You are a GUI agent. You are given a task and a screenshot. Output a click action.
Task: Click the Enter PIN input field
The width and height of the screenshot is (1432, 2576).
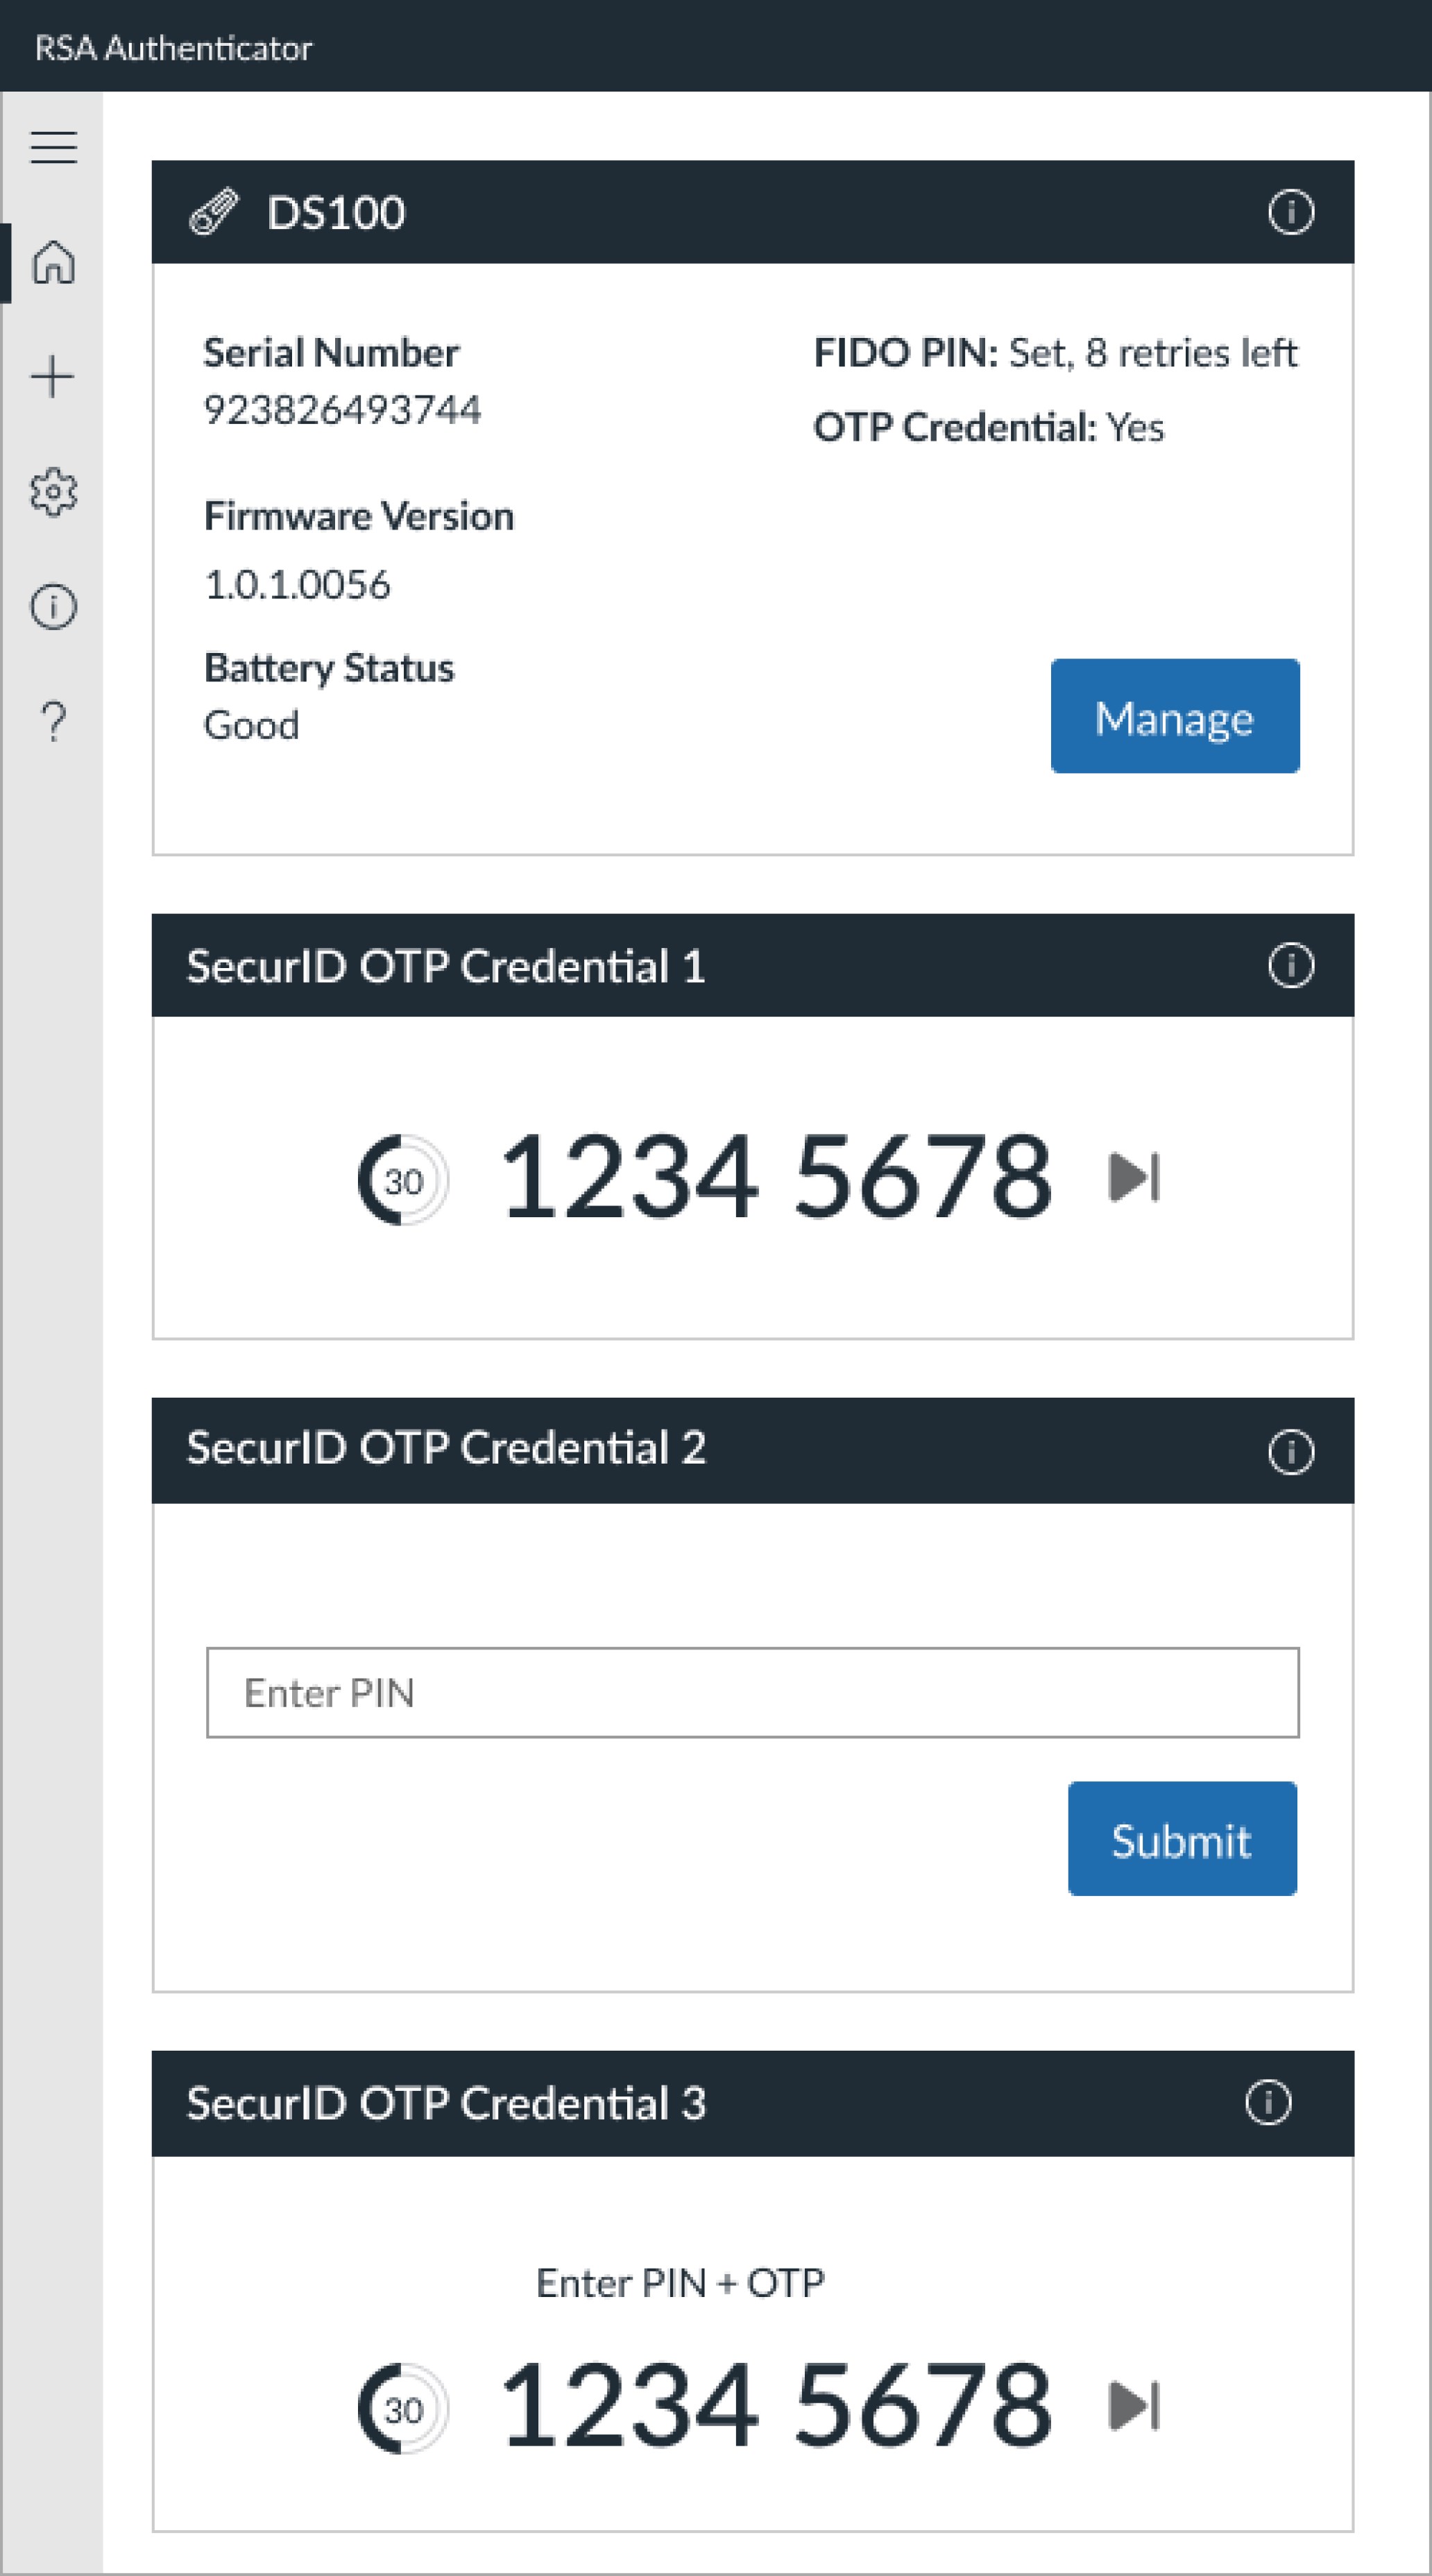point(752,1693)
